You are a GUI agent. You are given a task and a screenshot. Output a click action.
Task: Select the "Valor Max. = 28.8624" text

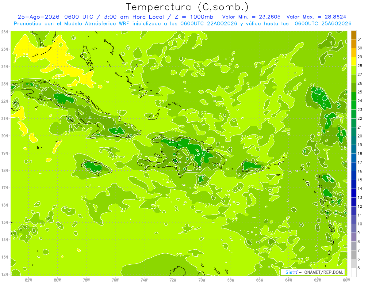[x=317, y=17]
